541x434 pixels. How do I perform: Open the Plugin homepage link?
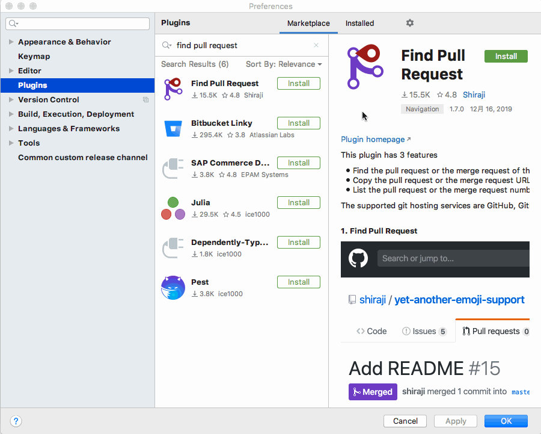[x=376, y=139]
